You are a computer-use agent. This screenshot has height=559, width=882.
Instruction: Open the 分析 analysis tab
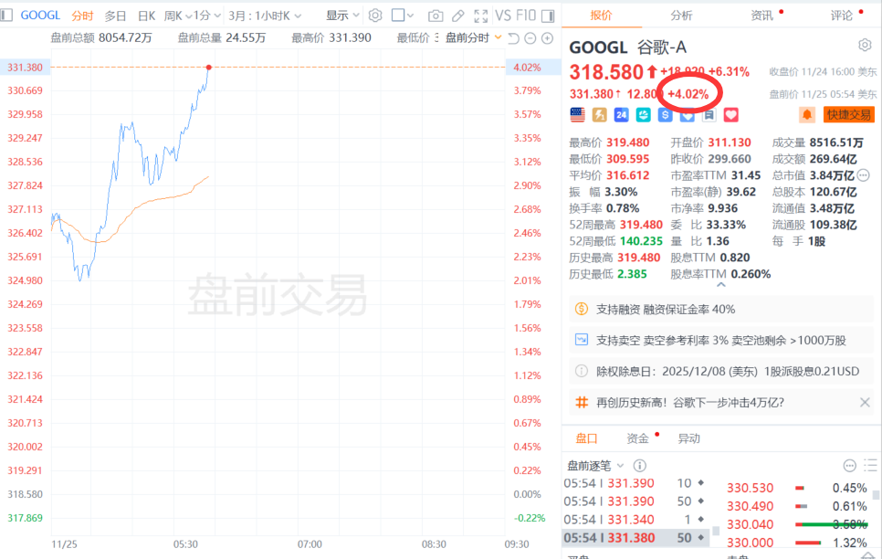pyautogui.click(x=681, y=16)
